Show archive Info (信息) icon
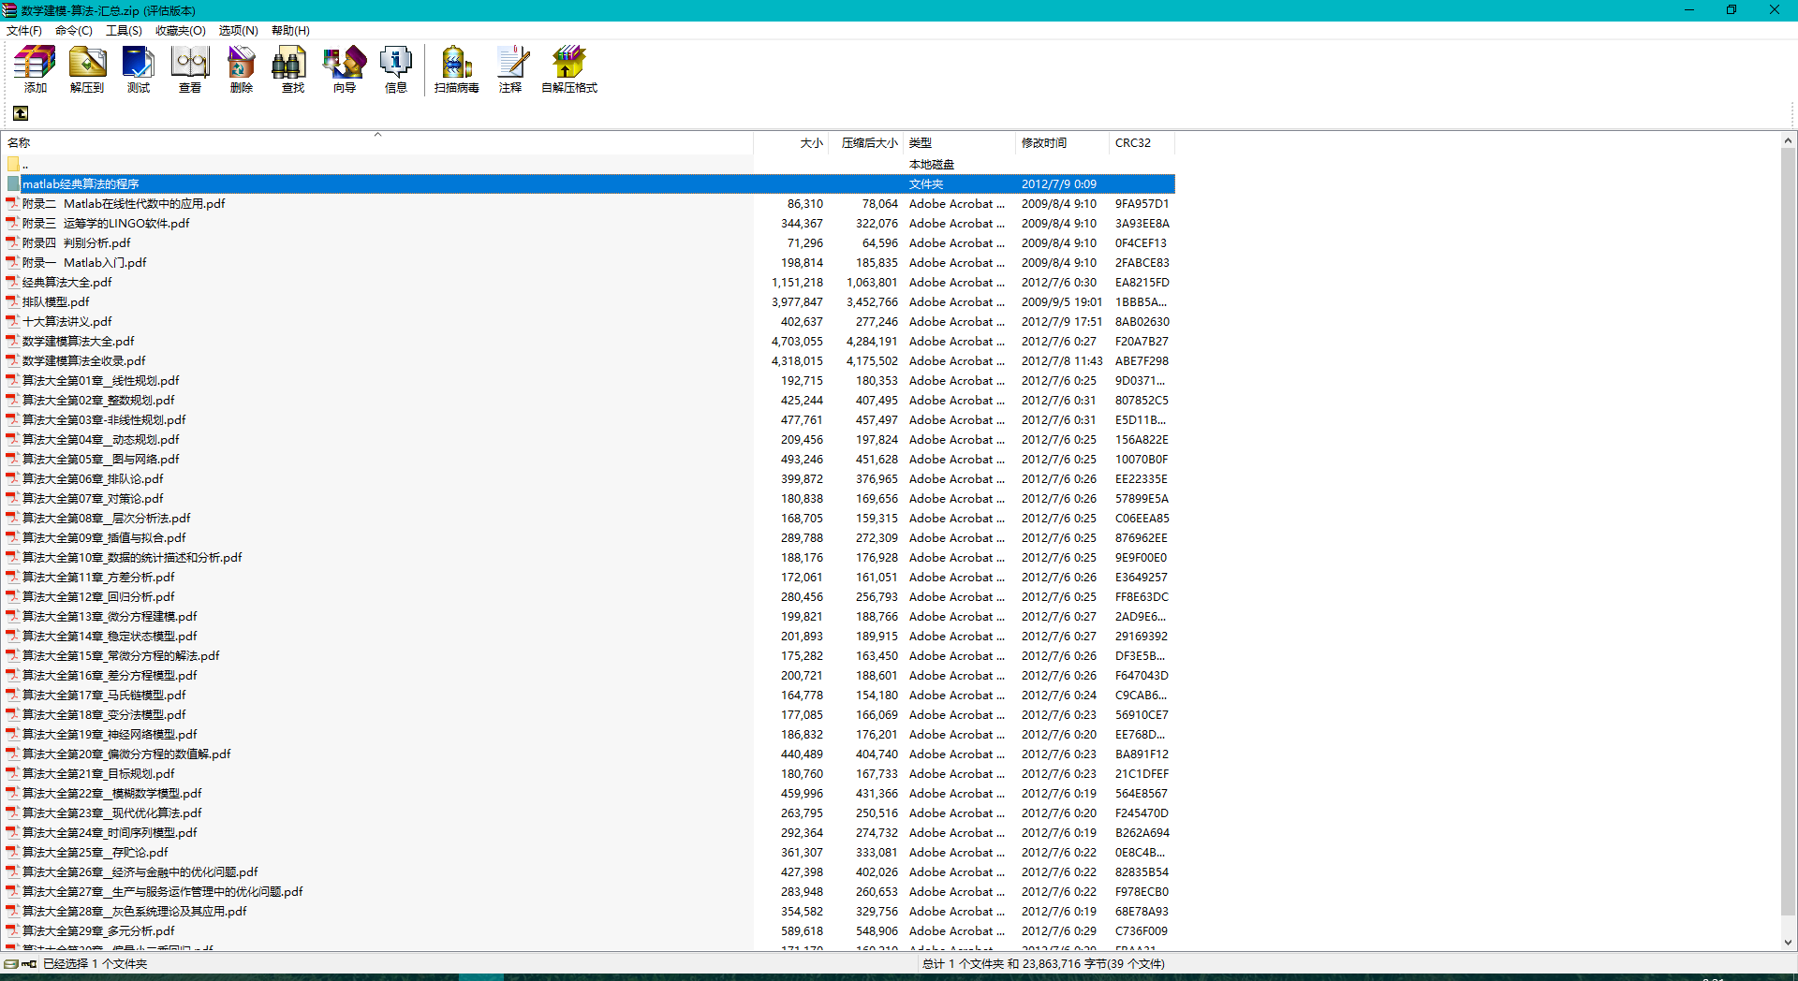Image resolution: width=1798 pixels, height=981 pixels. (396, 68)
